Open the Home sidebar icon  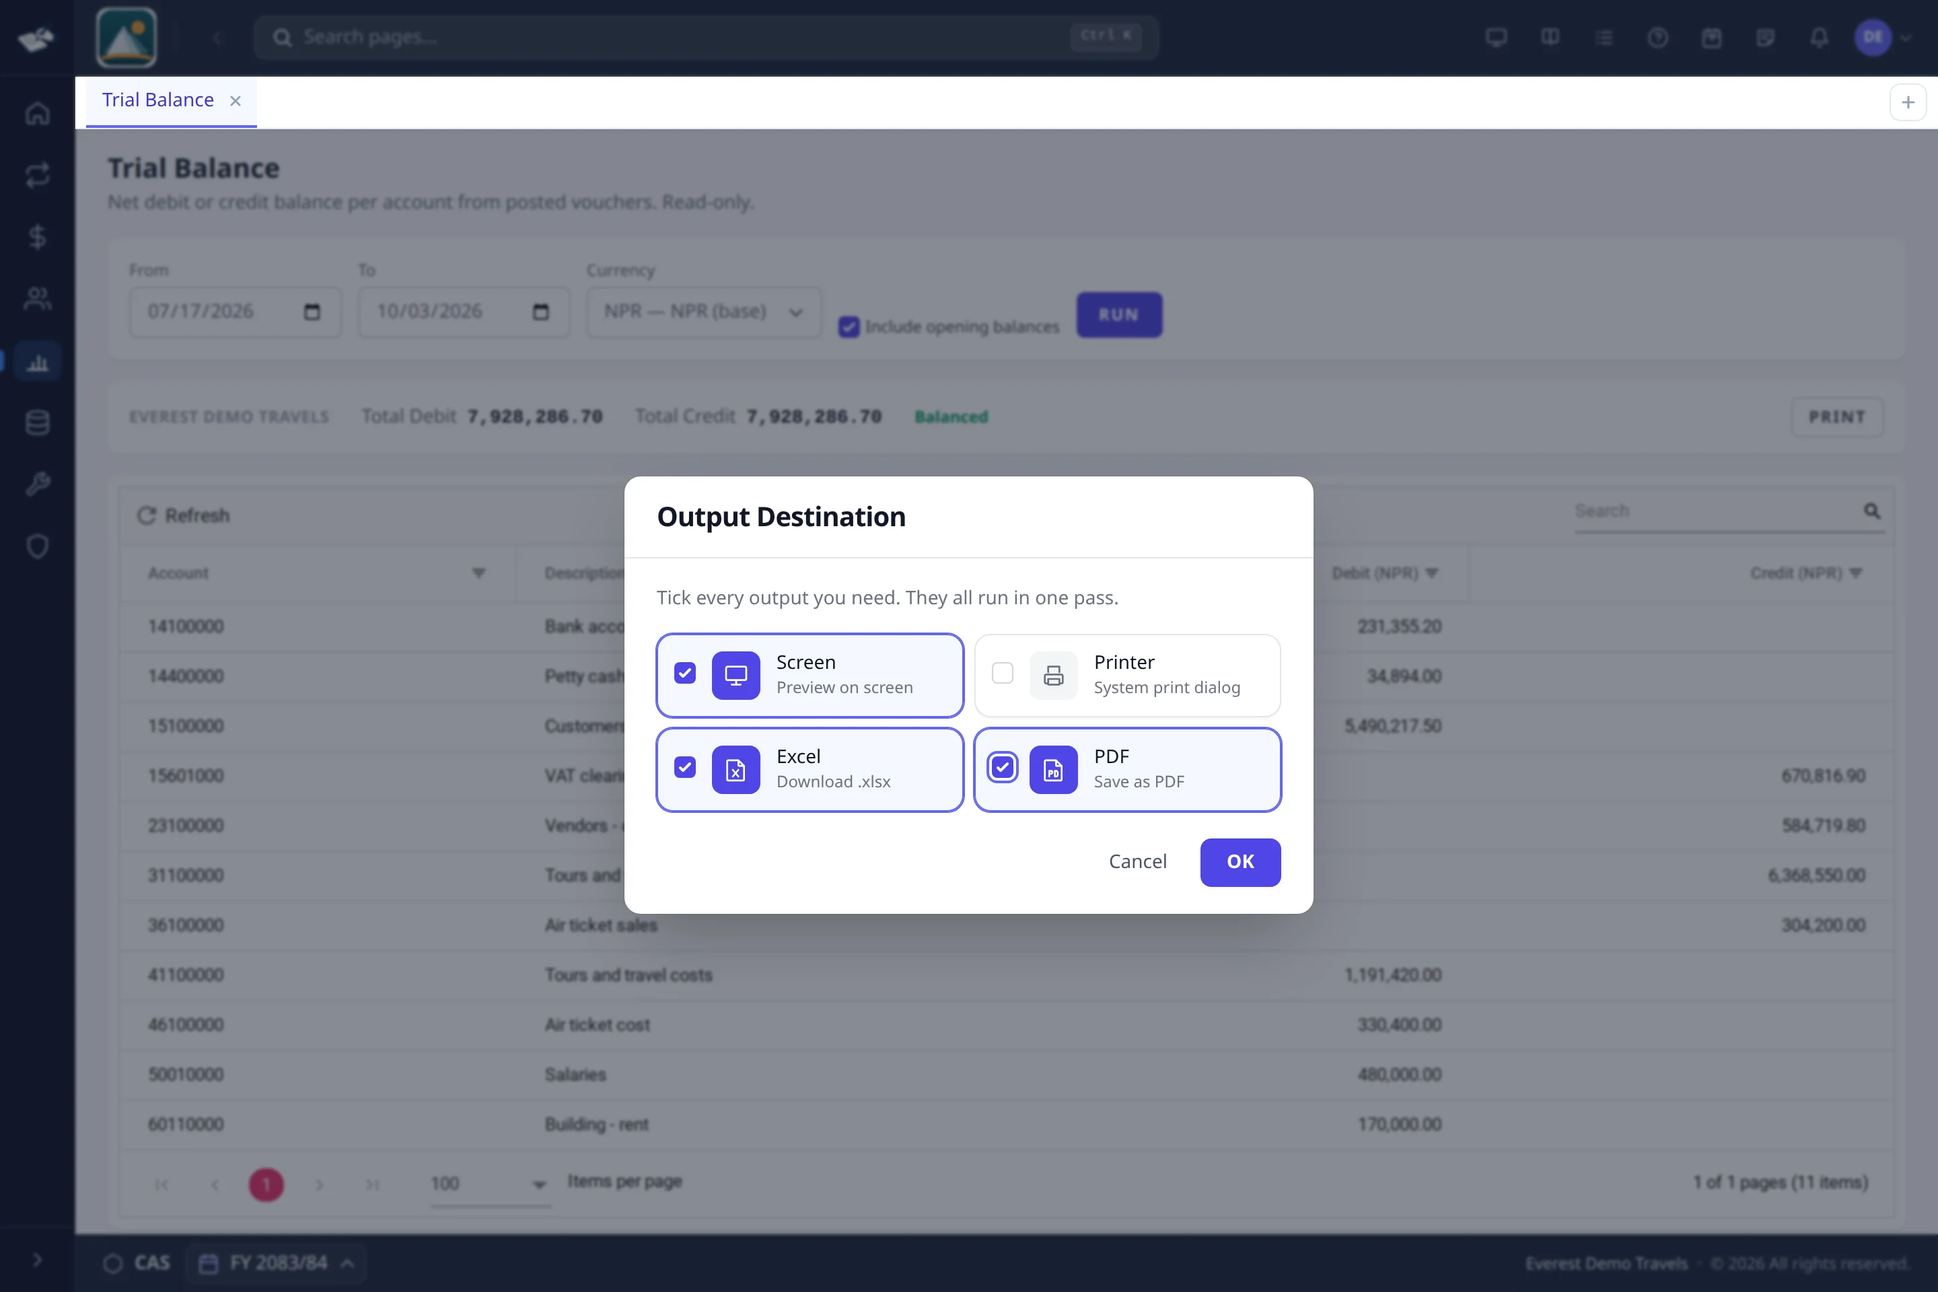[37, 114]
